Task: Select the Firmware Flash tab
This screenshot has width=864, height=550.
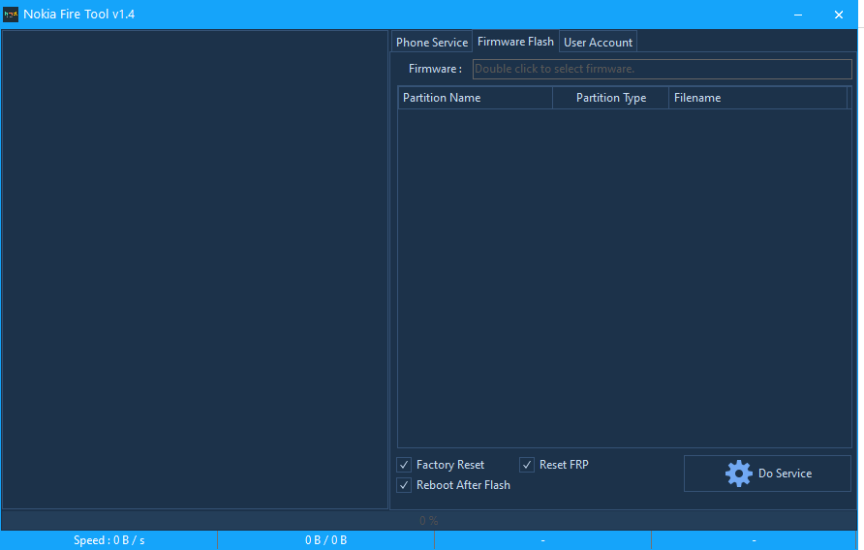Action: pos(515,42)
